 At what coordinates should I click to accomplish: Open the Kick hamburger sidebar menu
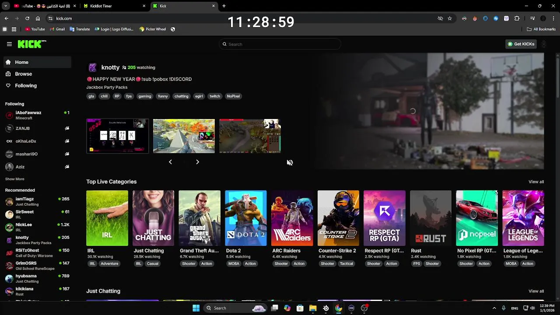(x=9, y=44)
